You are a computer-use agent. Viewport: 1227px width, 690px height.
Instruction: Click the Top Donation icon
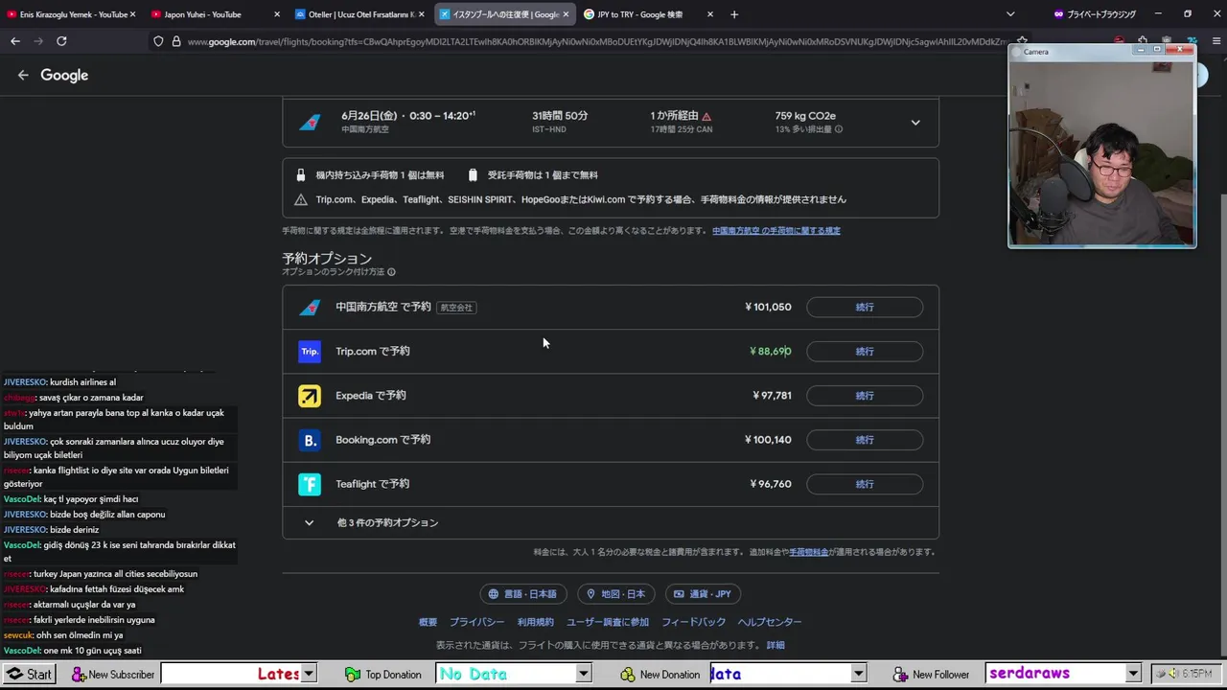[353, 675]
